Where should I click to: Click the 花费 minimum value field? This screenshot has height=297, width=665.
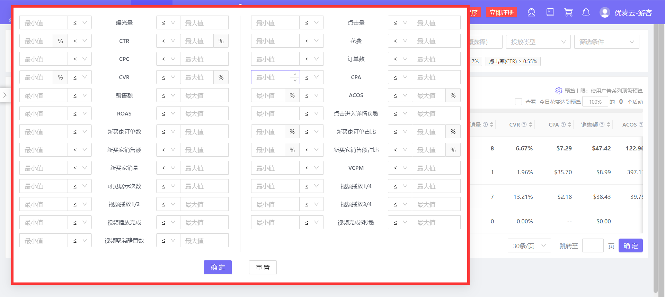(275, 41)
